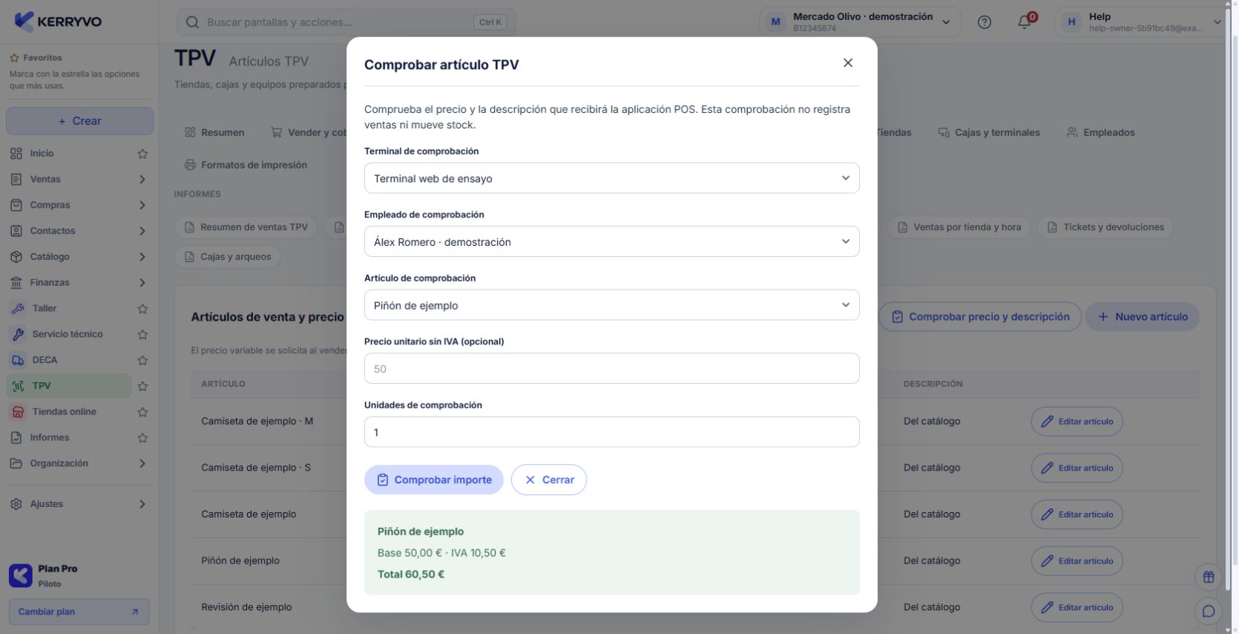
Task: Toggle favorite star for DECA
Action: click(x=142, y=361)
